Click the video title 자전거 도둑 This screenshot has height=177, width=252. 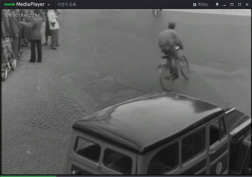pyautogui.click(x=67, y=4)
